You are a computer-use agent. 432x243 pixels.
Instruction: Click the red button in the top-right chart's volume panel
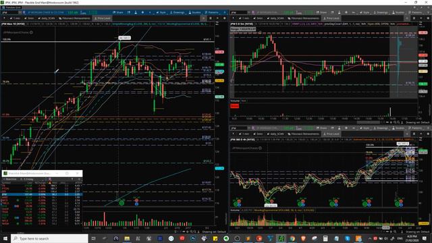tap(235, 106)
